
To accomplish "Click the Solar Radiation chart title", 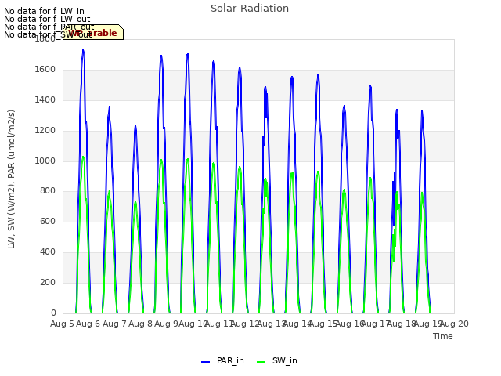I will 250,9.
